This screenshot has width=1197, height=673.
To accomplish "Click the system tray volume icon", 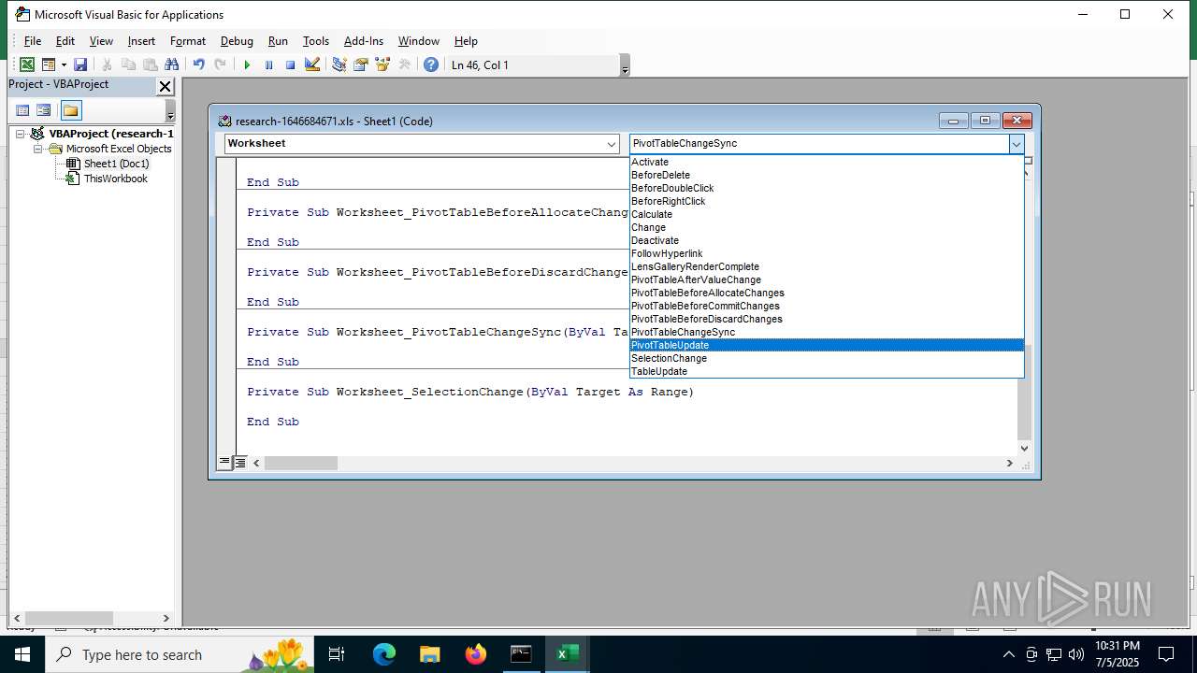I will click(1075, 654).
